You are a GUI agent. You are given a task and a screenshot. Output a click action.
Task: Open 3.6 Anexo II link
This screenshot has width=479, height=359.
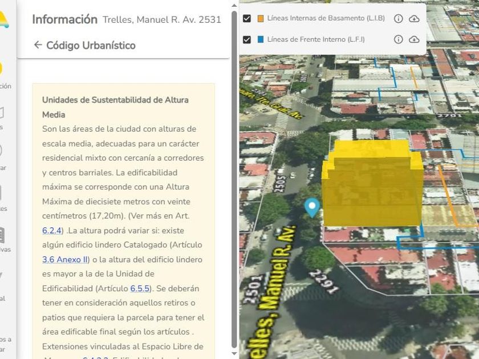65,259
